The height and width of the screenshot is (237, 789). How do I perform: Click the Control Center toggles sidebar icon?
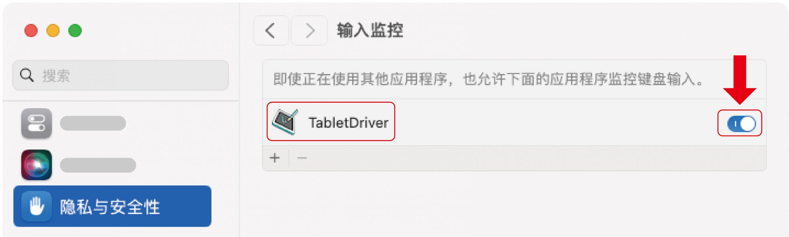[x=36, y=123]
